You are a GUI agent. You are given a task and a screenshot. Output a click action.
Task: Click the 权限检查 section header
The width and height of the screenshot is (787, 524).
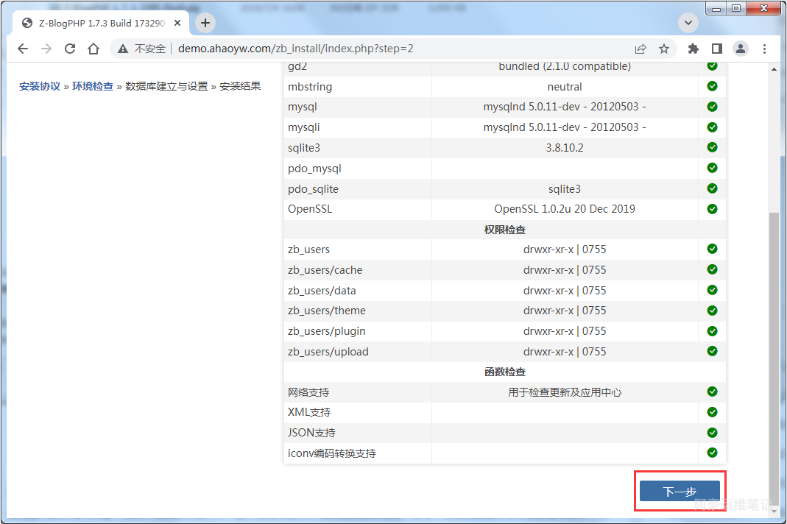pos(505,230)
